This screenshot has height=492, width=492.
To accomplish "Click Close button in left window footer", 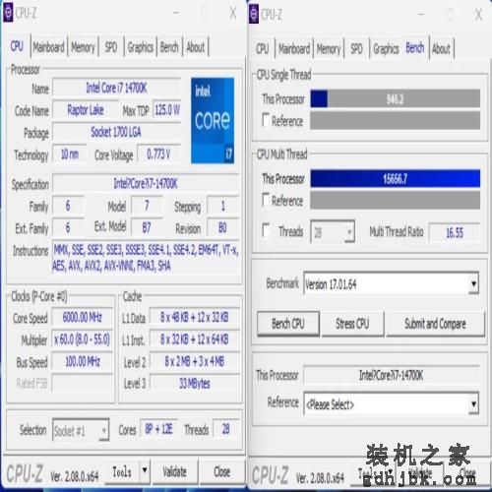I will click(222, 471).
